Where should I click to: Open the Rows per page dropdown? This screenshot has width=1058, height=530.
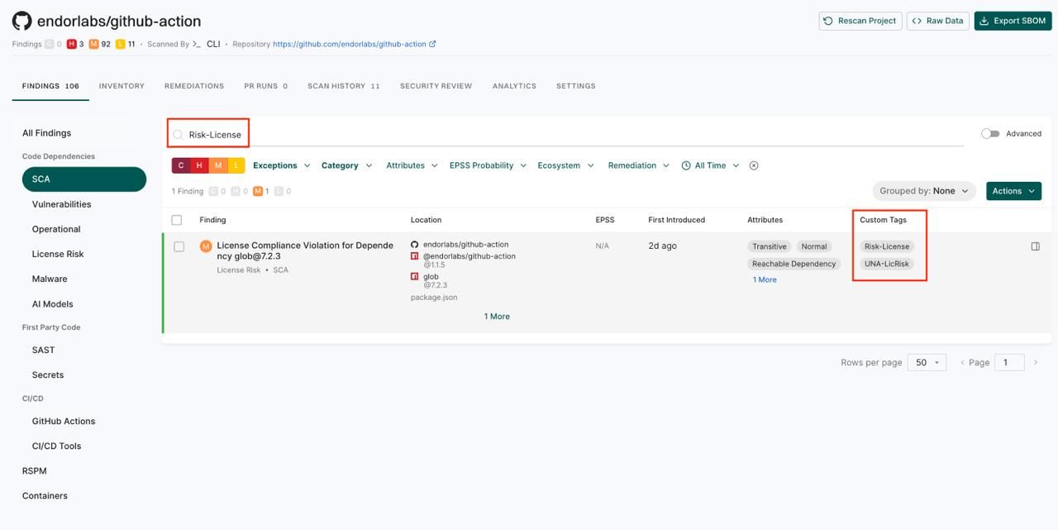[927, 361]
